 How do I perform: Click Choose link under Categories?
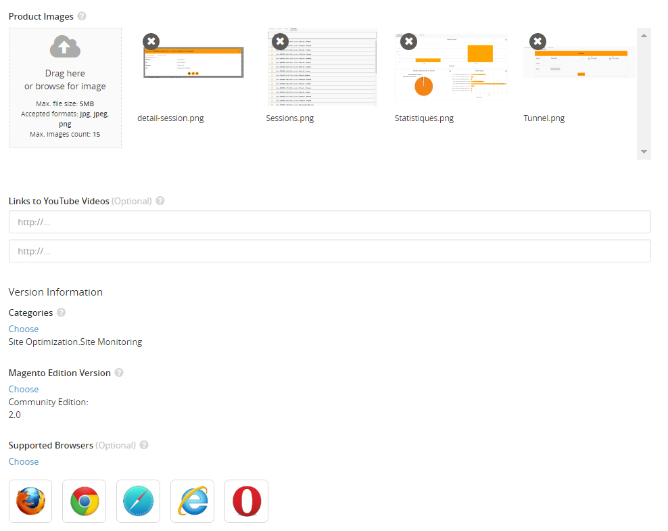pyautogui.click(x=24, y=329)
